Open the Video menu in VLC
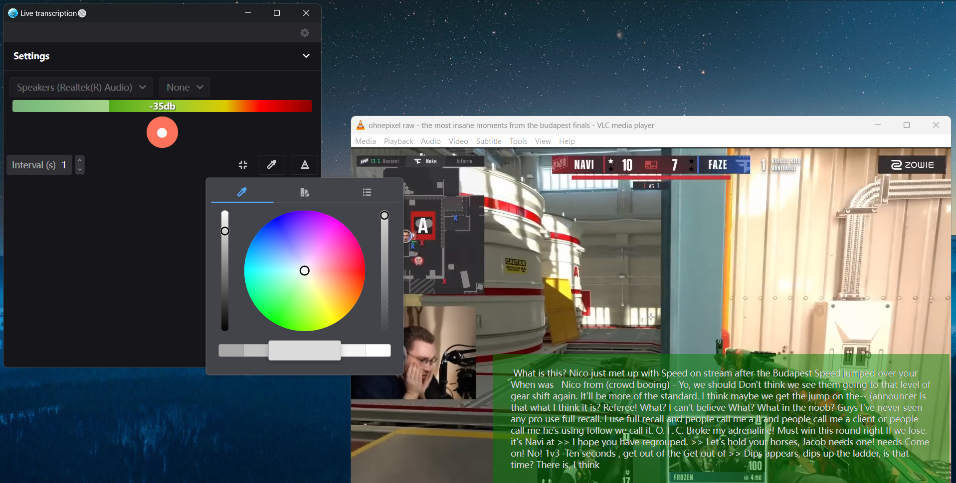956x483 pixels. coord(458,141)
